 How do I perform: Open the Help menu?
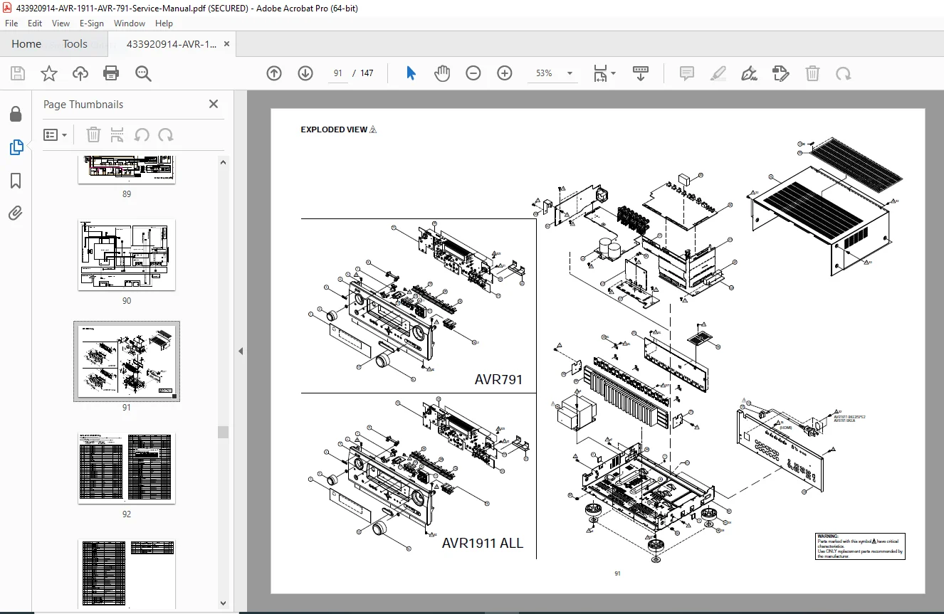(x=164, y=23)
